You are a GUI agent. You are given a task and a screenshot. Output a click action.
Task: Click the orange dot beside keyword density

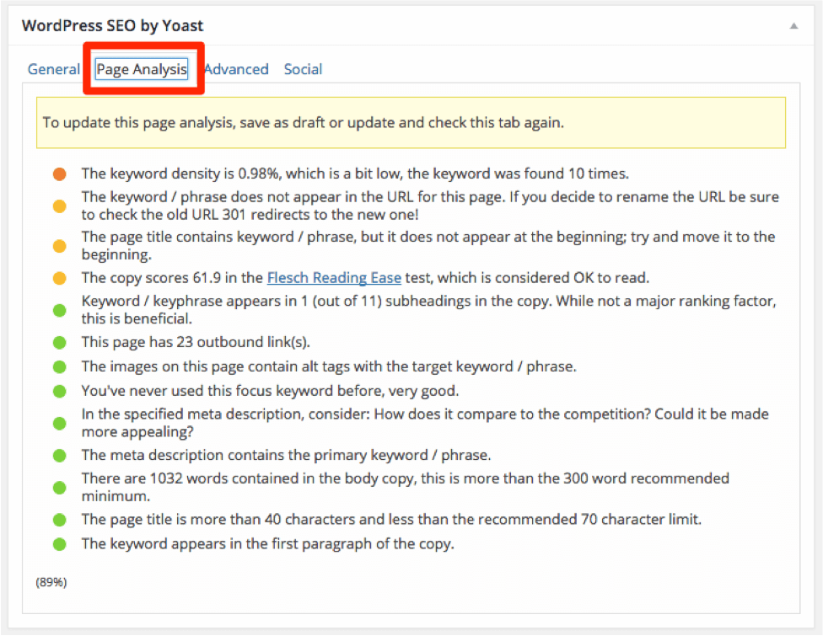[59, 174]
